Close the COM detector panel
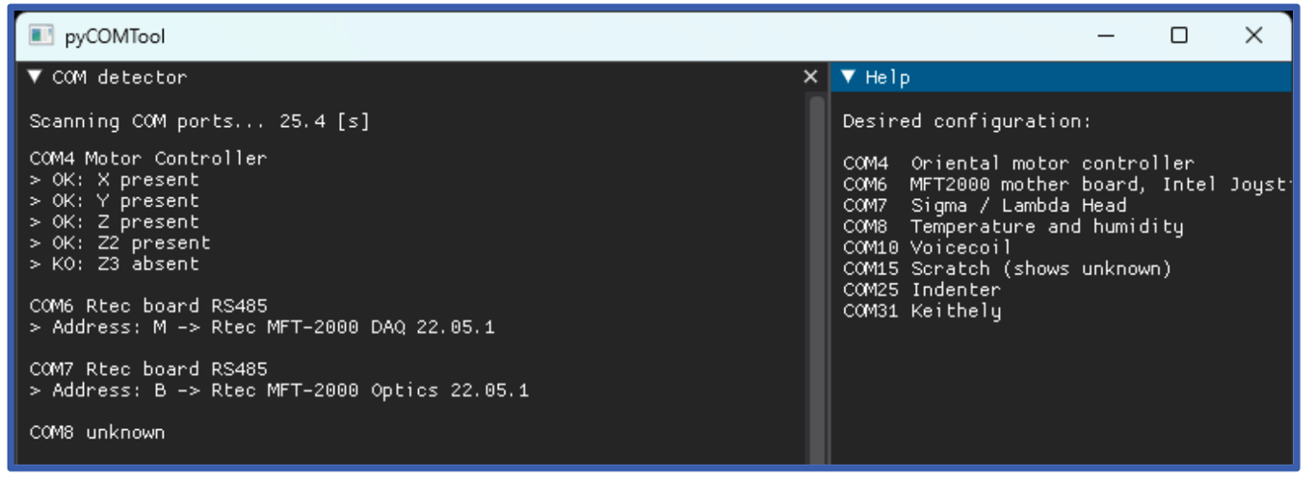The height and width of the screenshot is (480, 1316). (810, 77)
